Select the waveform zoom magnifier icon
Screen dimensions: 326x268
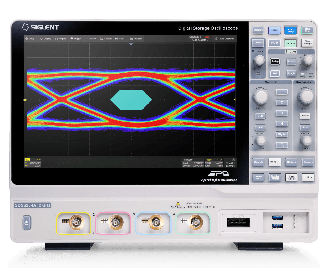click(x=282, y=145)
